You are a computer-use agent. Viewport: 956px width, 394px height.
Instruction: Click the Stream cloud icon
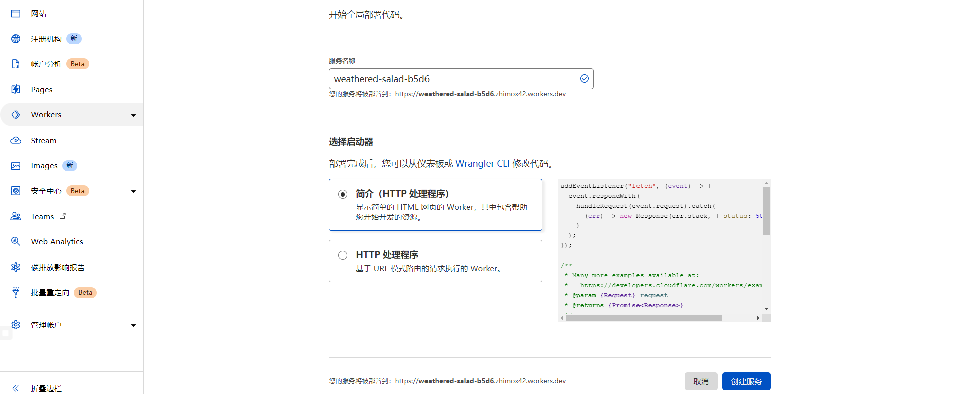16,141
